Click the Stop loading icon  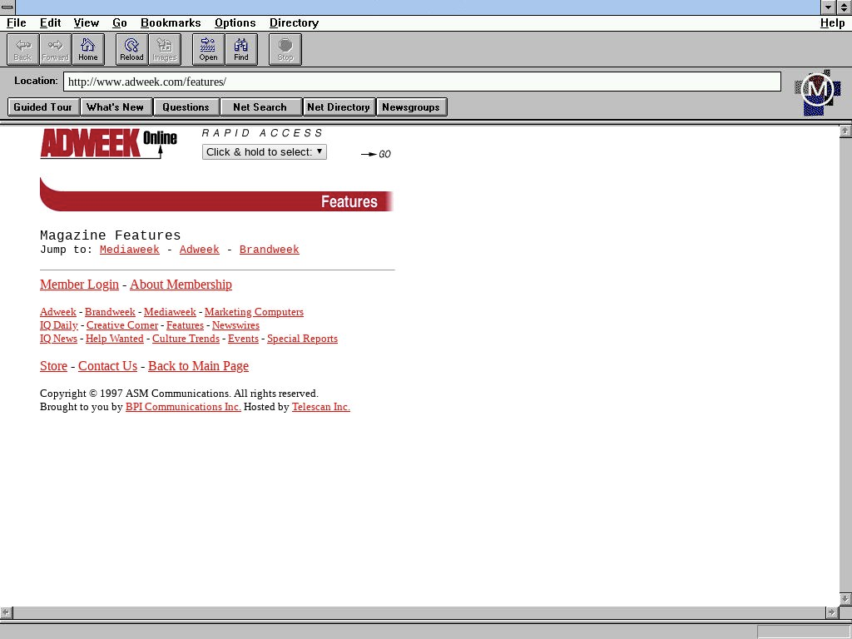[x=285, y=49]
